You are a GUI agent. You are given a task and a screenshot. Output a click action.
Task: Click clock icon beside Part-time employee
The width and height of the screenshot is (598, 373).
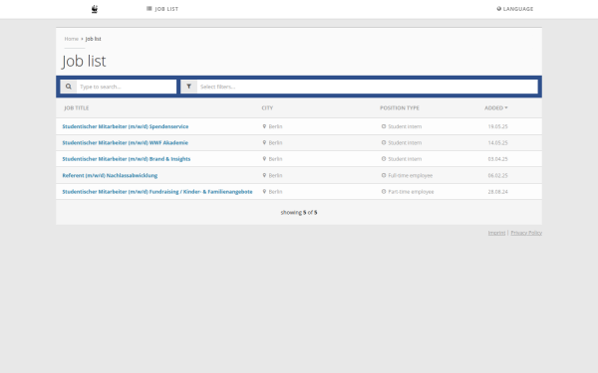pyautogui.click(x=384, y=191)
